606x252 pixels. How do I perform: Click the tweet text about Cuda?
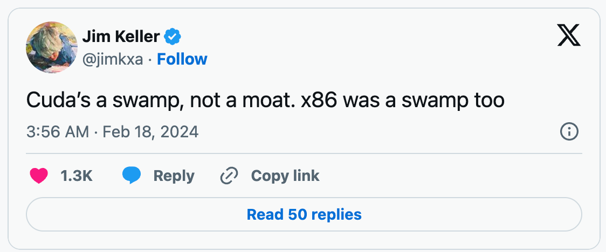[x=265, y=101]
